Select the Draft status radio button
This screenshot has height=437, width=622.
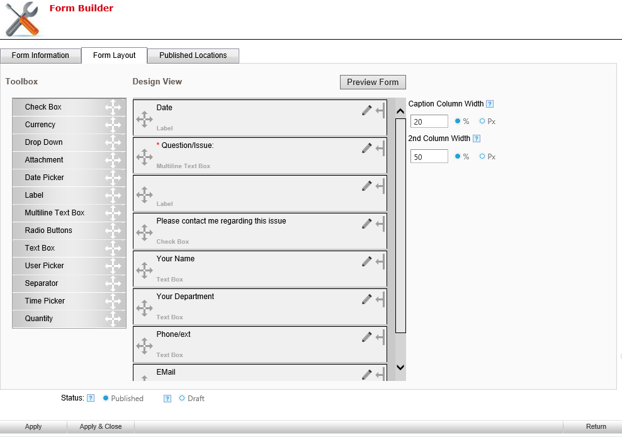coord(183,399)
